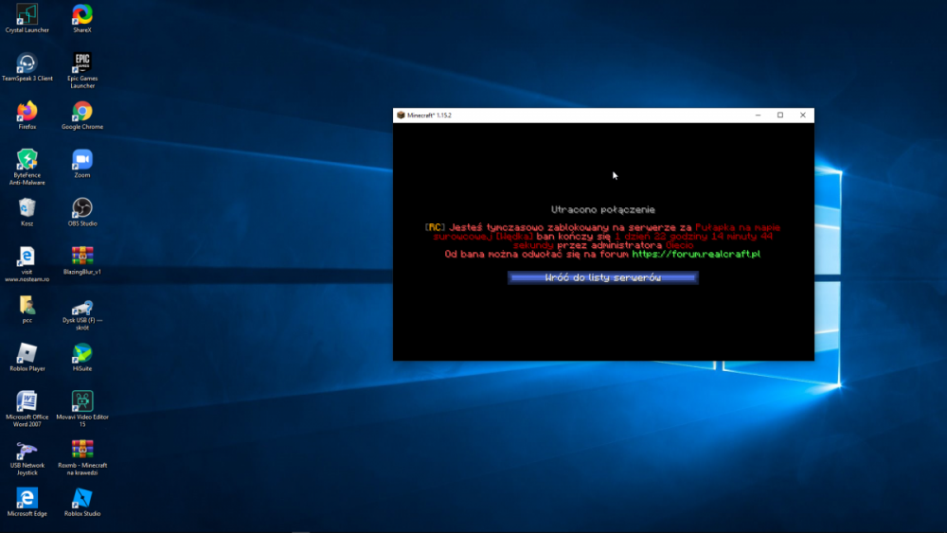Image resolution: width=947 pixels, height=533 pixels.
Task: Select the Kosz recycle bin icon
Action: 27,207
